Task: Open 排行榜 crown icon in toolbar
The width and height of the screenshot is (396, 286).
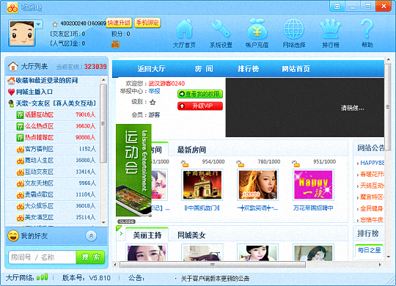Action: (330, 33)
